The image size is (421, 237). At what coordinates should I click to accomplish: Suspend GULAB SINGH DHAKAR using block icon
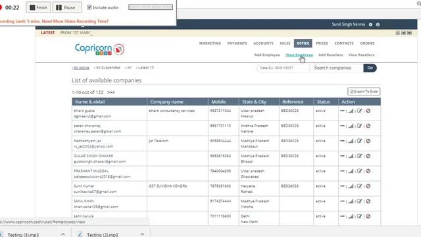point(368,156)
